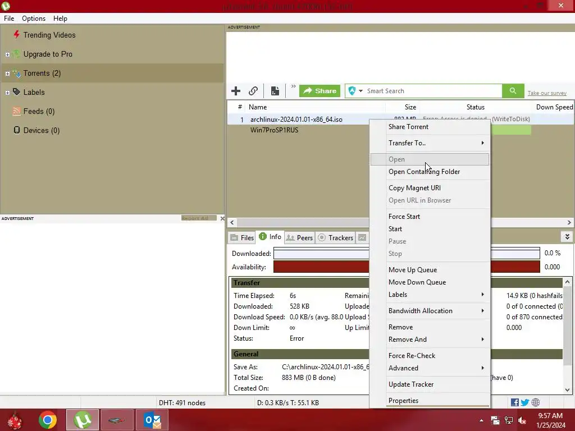Click the Twitter status bar icon

tap(525, 402)
